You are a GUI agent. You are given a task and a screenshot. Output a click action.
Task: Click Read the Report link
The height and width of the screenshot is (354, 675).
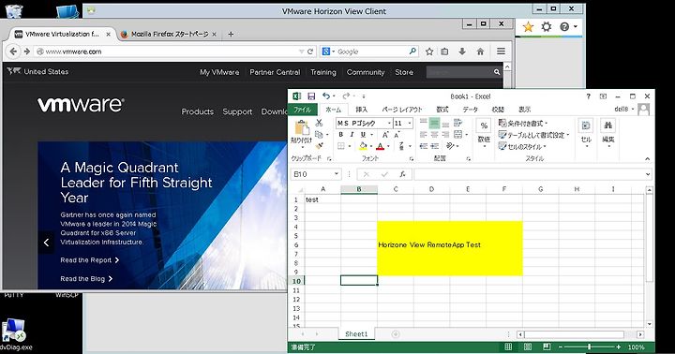[x=90, y=260]
